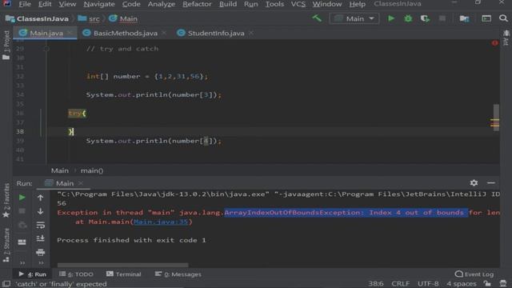Close the StudentInfo.java tab
The height and width of the screenshot is (288, 512).
click(x=250, y=33)
